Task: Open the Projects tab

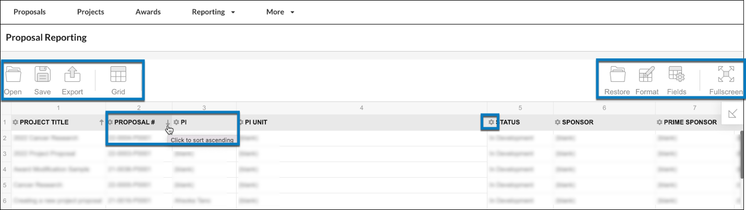Action: [91, 12]
